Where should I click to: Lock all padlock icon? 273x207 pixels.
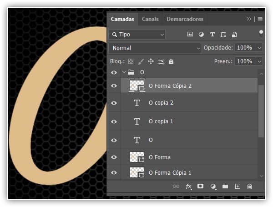pos(171,61)
